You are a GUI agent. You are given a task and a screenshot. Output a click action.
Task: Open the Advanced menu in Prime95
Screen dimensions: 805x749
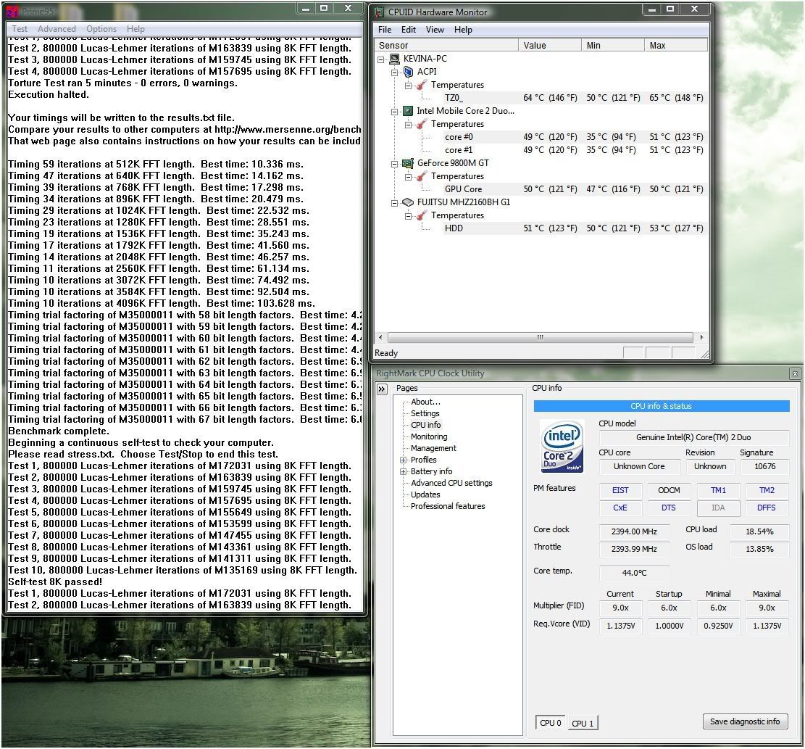pyautogui.click(x=57, y=29)
